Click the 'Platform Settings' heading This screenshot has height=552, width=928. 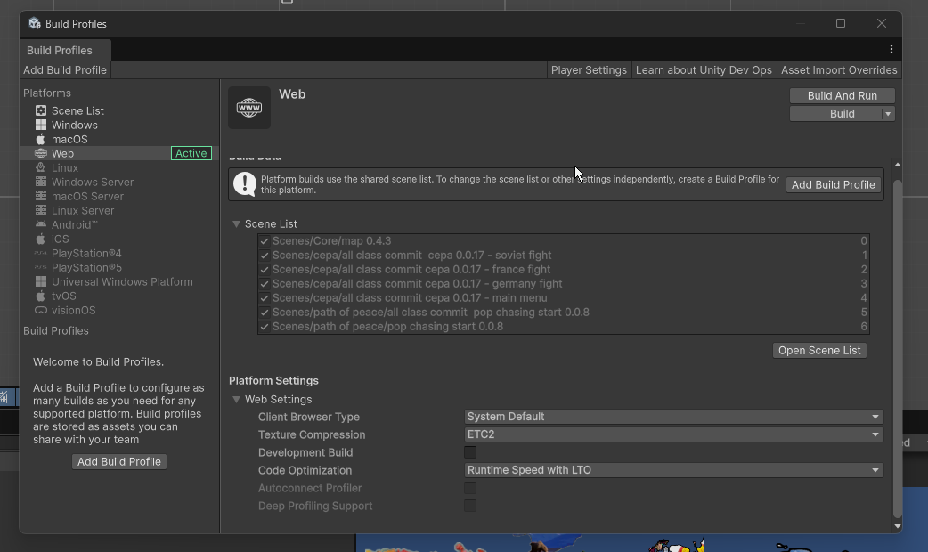(x=273, y=380)
